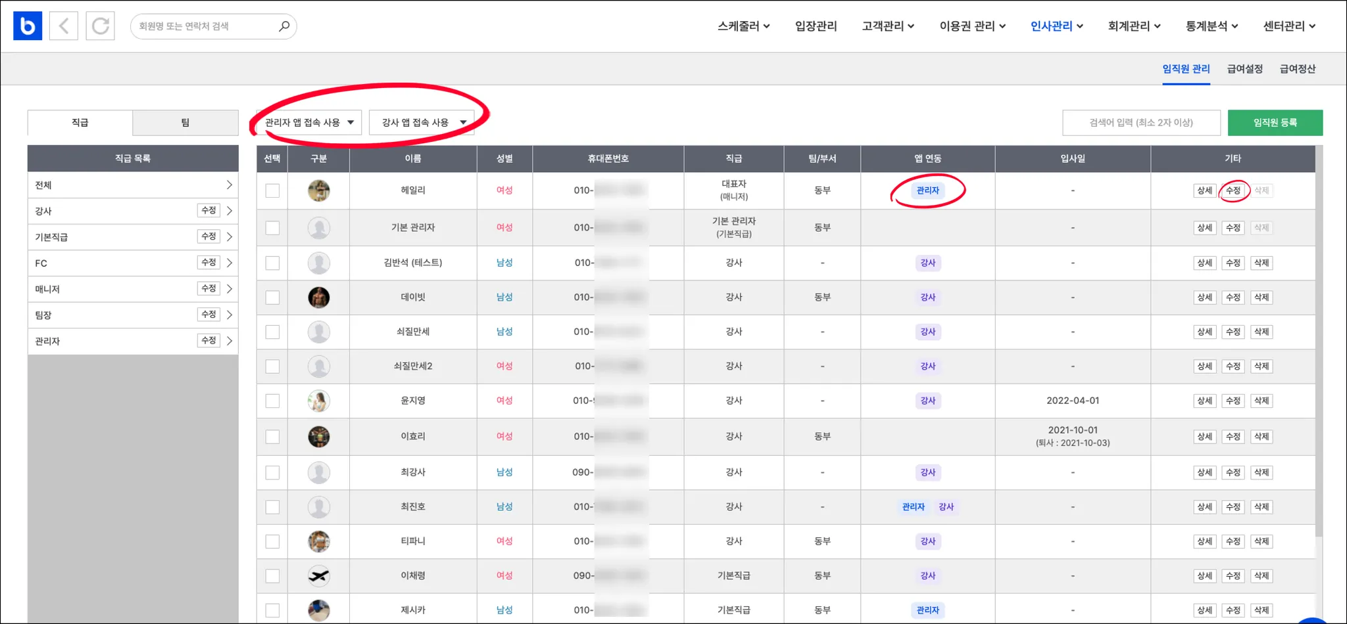Switch to the 직급 tab
Image resolution: width=1347 pixels, height=624 pixels.
80,123
